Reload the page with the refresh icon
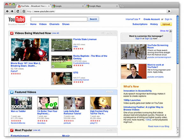The width and height of the screenshot is (187, 140). coord(18,11)
